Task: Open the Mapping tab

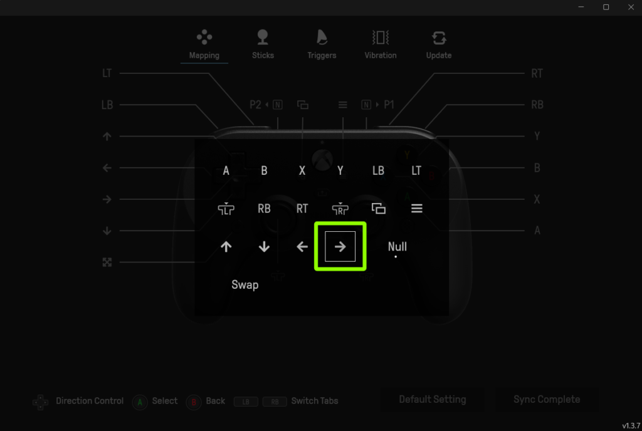Action: [x=204, y=45]
